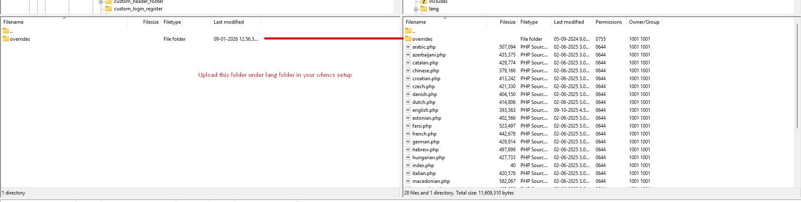This screenshot has width=801, height=202.
Task: Click the remote overrides folder icon
Action: tap(408, 39)
